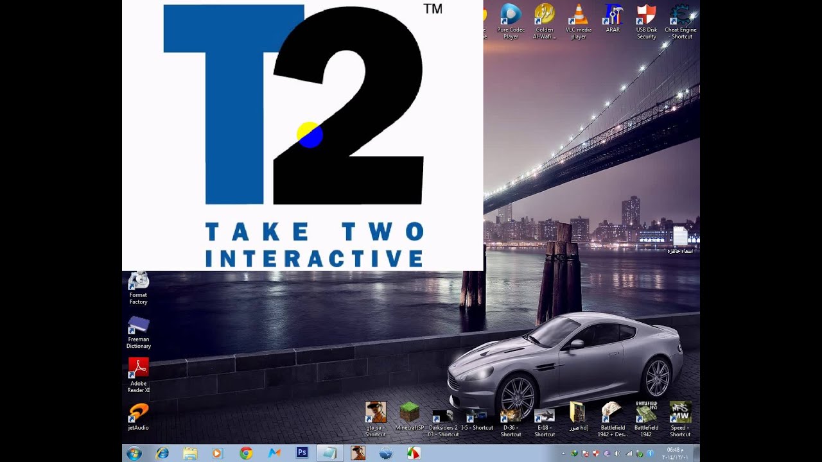Select Darksiders 2 03 shortcut
Viewport: 822px width, 462px height.
coord(443,422)
